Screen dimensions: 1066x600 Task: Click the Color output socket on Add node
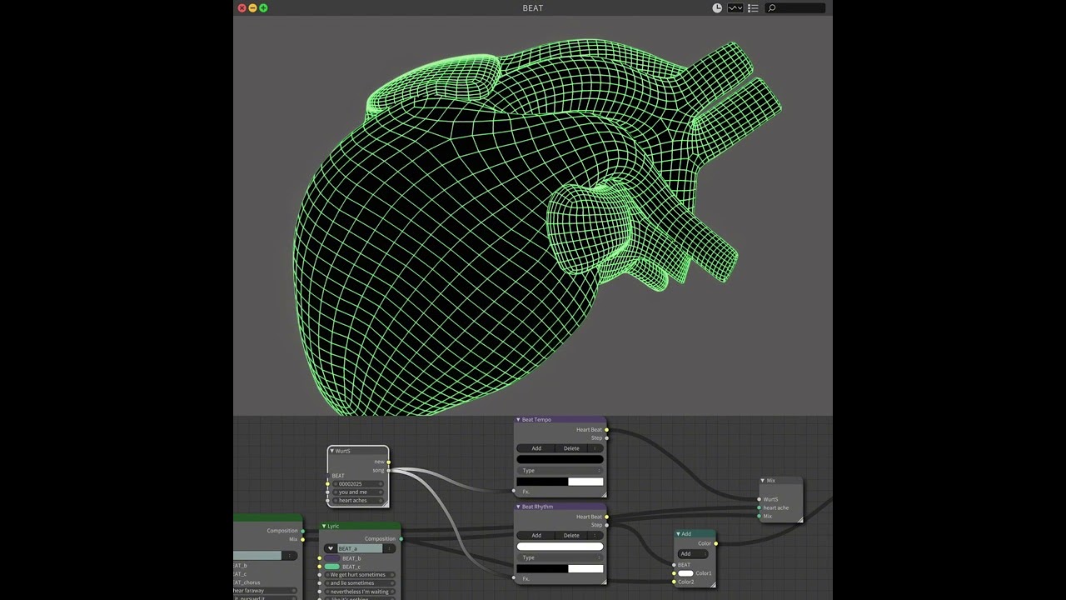(715, 543)
